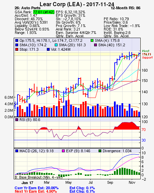
Task: Click the blue 30 RSI oversold label
Action: point(143,140)
